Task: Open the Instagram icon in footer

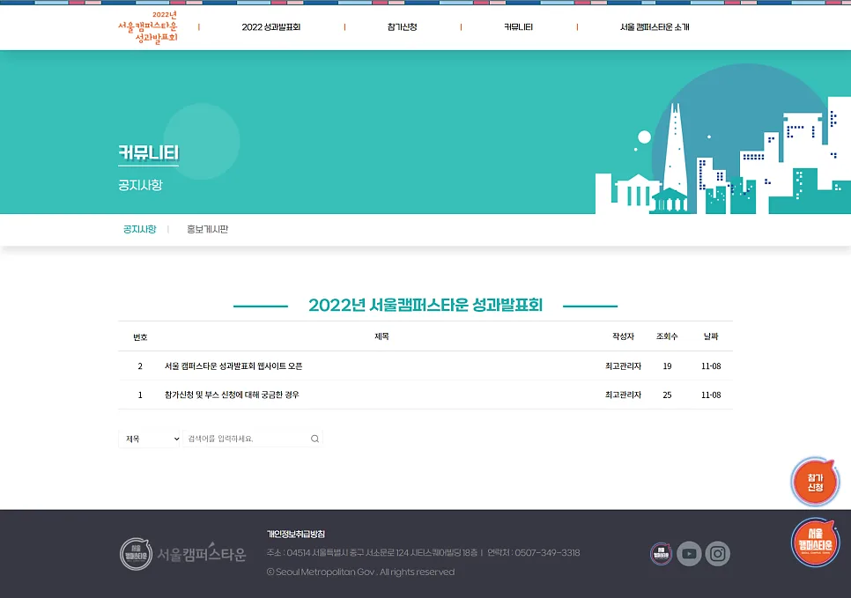Action: [717, 553]
